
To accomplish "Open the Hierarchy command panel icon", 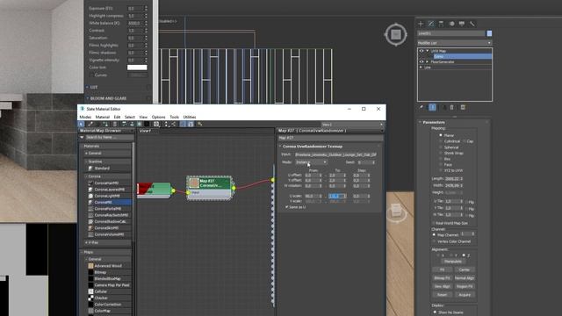I will click(x=441, y=24).
